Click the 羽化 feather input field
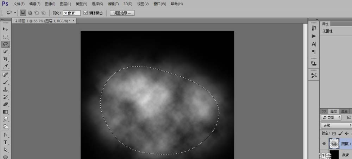352x159 pixels. pyautogui.click(x=71, y=13)
